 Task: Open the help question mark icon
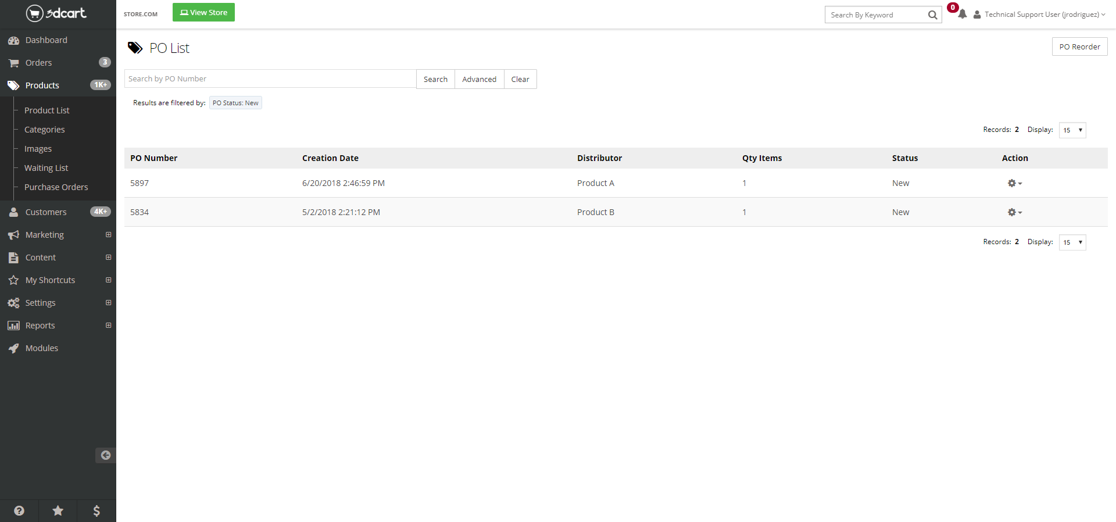coord(19,510)
